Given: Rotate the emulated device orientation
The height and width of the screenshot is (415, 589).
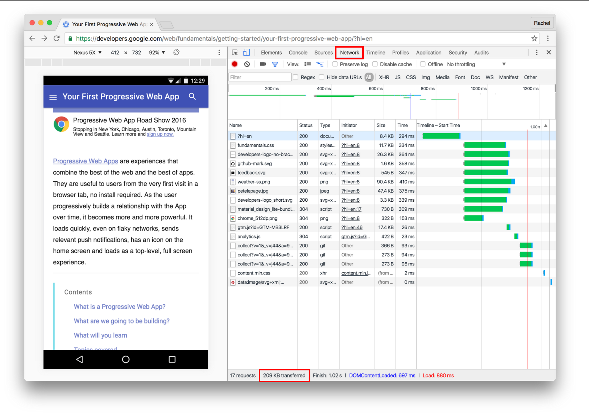Looking at the screenshot, I should pyautogui.click(x=176, y=52).
